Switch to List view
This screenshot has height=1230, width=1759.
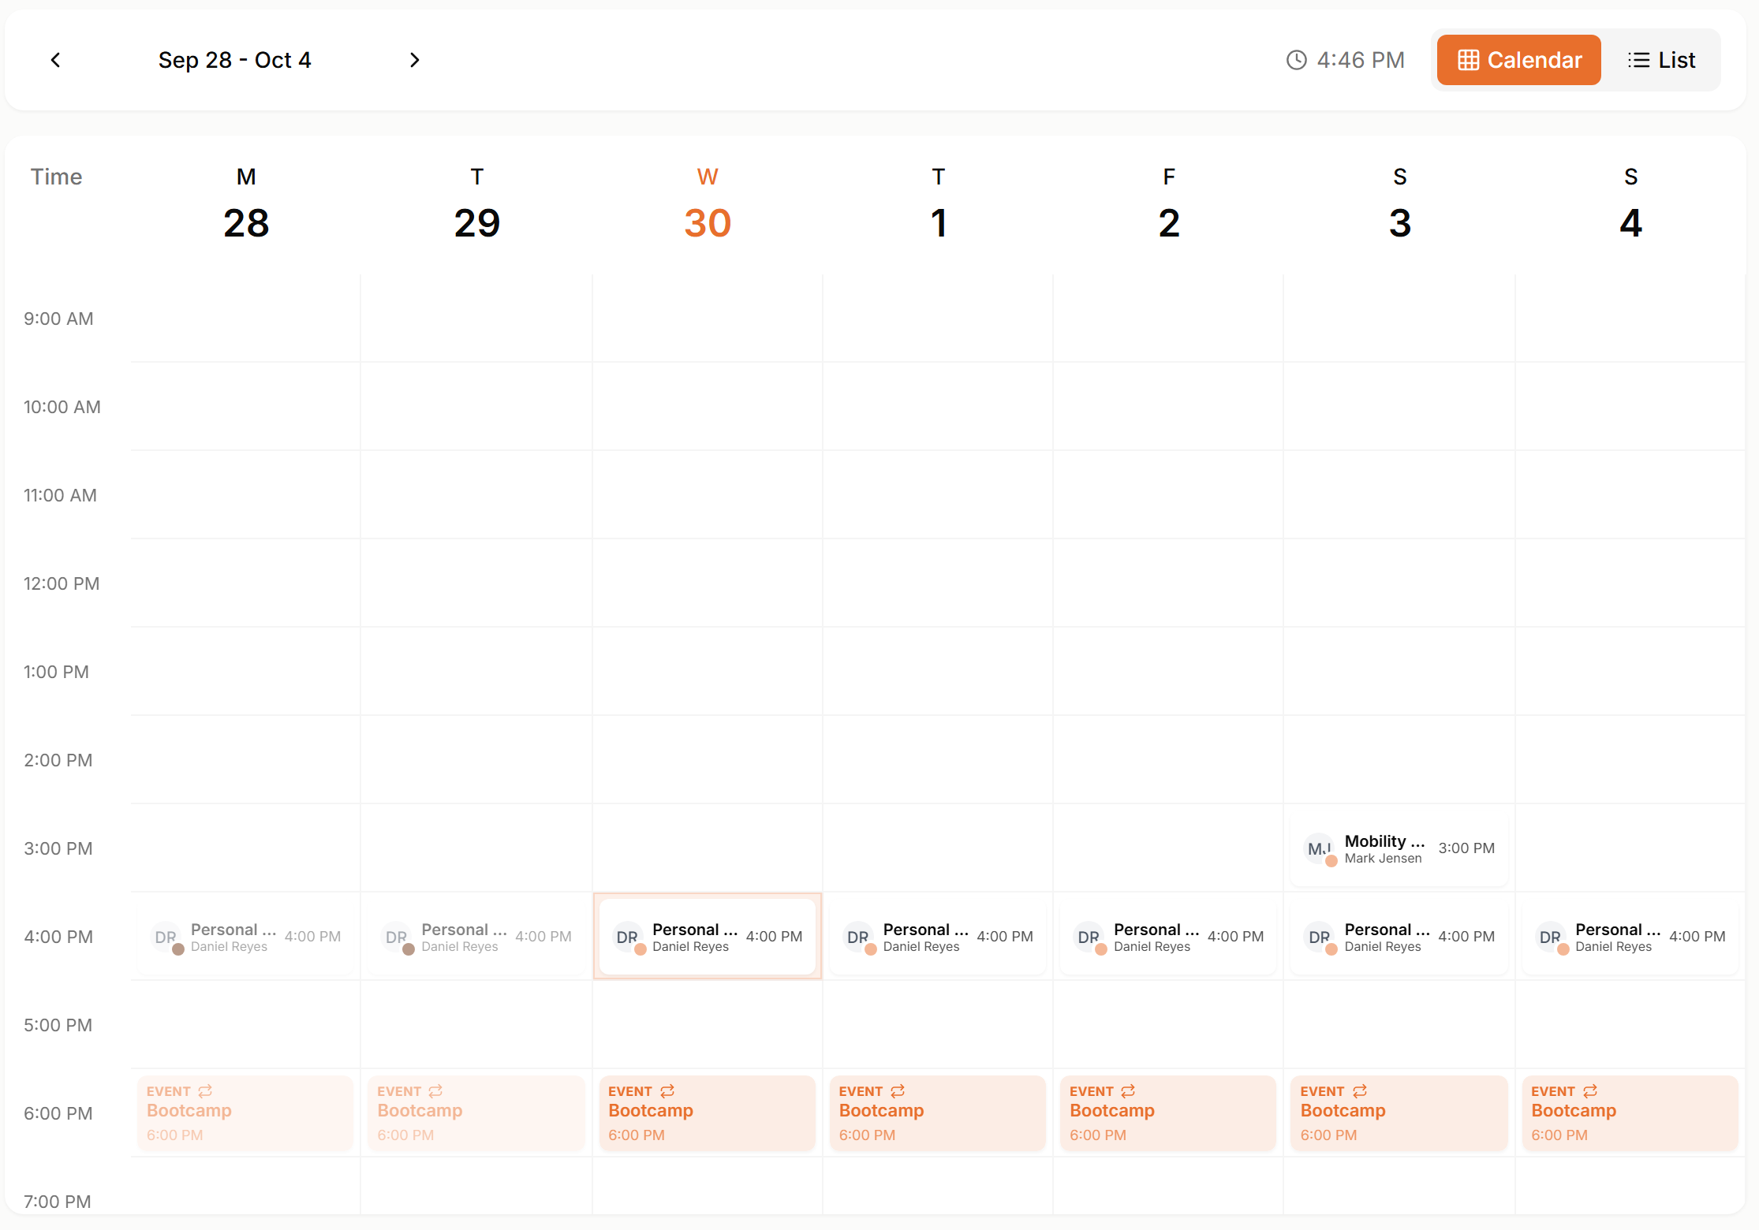click(x=1661, y=60)
